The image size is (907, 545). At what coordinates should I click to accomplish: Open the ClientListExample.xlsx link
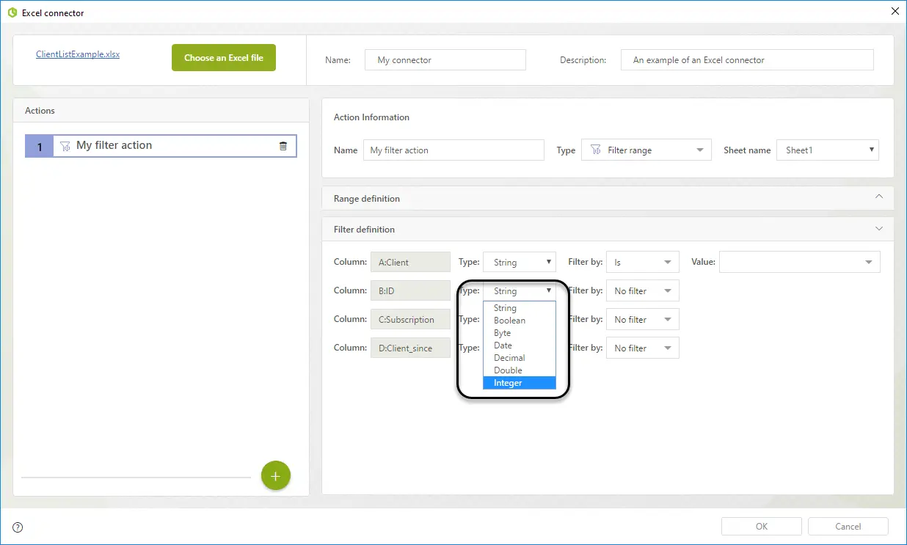[x=78, y=54]
